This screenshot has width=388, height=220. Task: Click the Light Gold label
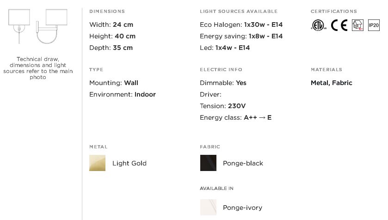click(x=129, y=163)
